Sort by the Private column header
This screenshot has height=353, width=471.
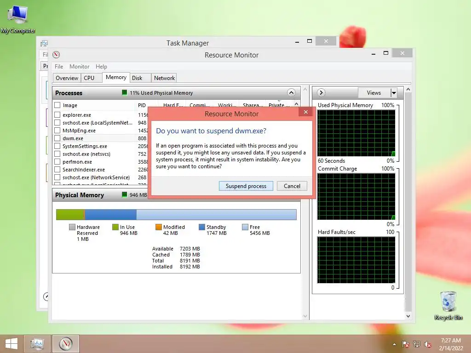(279, 105)
